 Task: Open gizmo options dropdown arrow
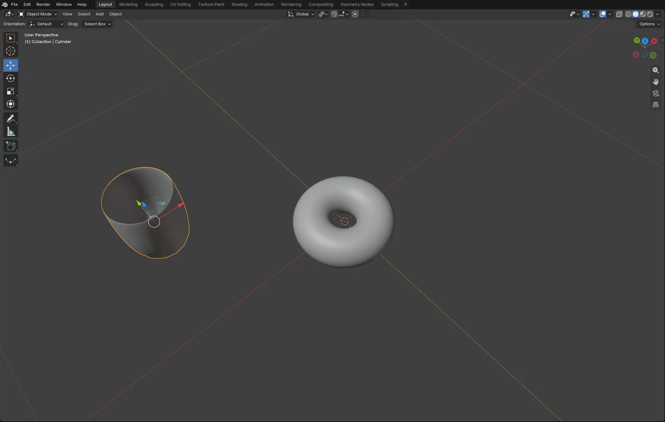click(x=593, y=14)
